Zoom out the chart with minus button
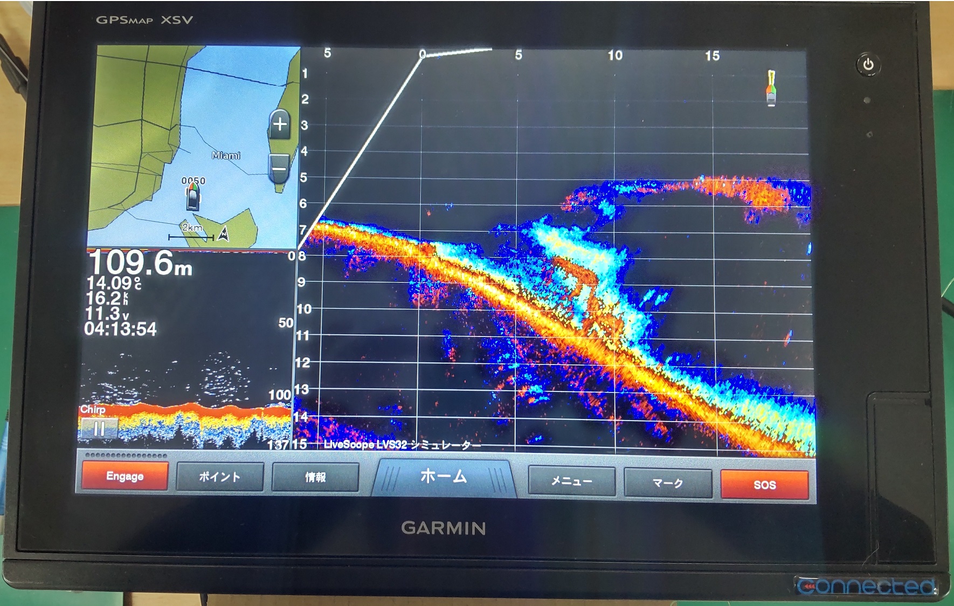This screenshot has height=606, width=954. pos(279,169)
